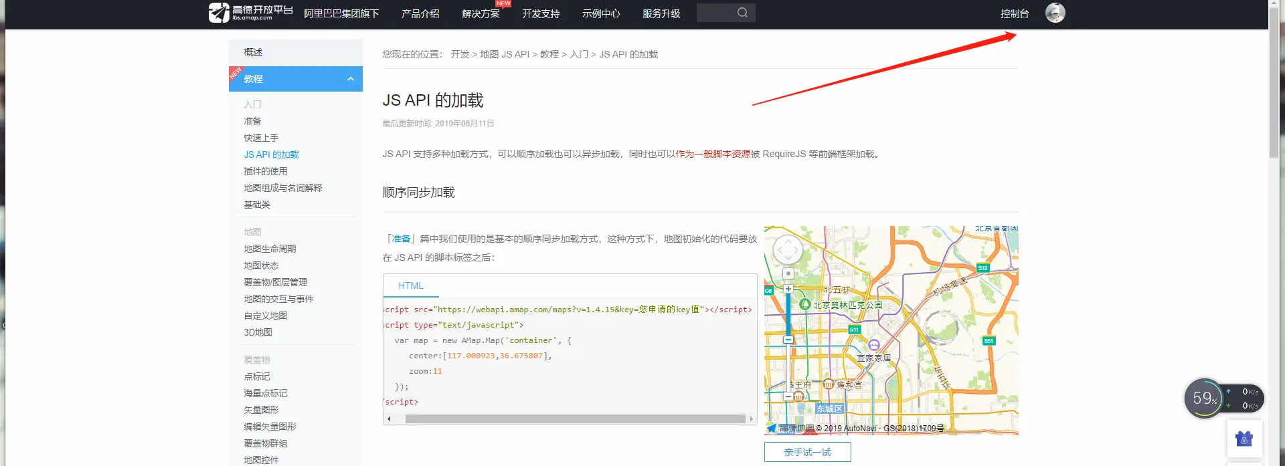
Task: Click the code scrollbar left arrow
Action: 389,419
